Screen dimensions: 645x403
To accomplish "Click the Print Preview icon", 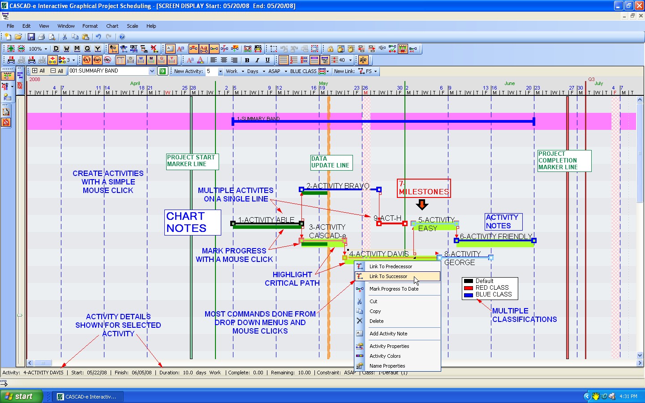I will [52, 37].
